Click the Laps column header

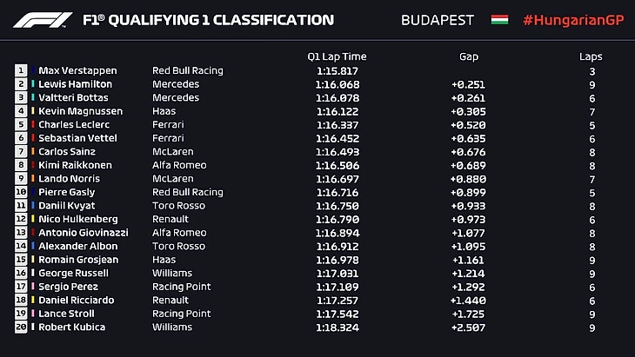click(591, 56)
